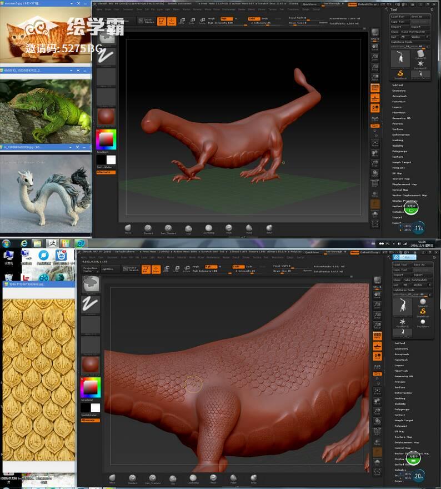441x489 pixels.
Task: Select SimpleBrush tool in upper Tool palette
Action: (400, 74)
